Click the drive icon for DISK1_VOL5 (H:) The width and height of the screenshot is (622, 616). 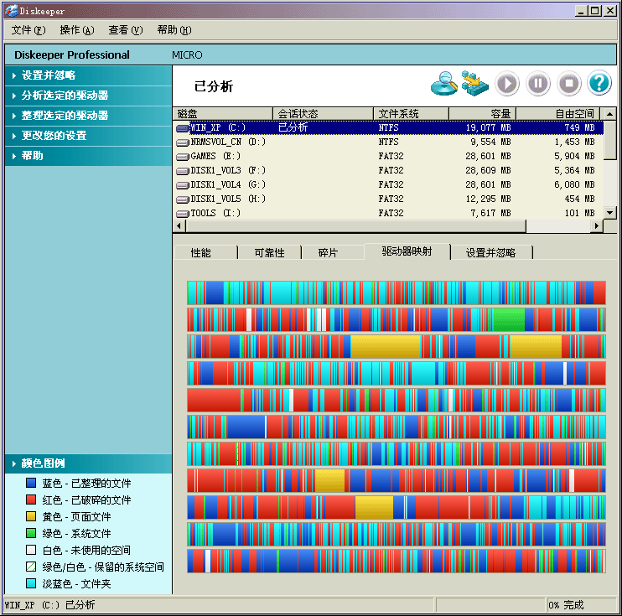(183, 199)
